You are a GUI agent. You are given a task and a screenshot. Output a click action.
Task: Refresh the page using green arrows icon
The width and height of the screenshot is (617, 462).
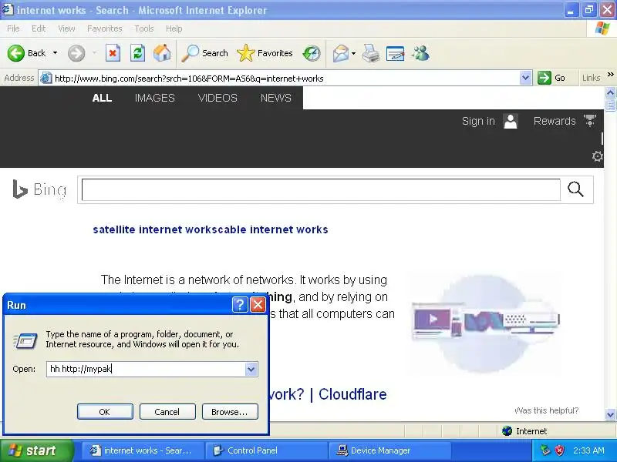(137, 53)
